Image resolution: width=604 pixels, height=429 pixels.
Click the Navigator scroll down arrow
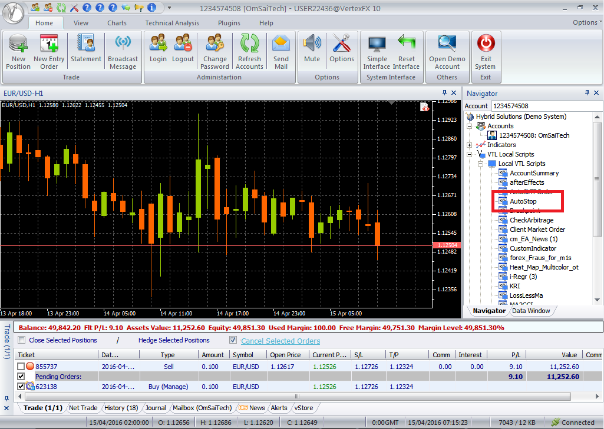point(597,300)
